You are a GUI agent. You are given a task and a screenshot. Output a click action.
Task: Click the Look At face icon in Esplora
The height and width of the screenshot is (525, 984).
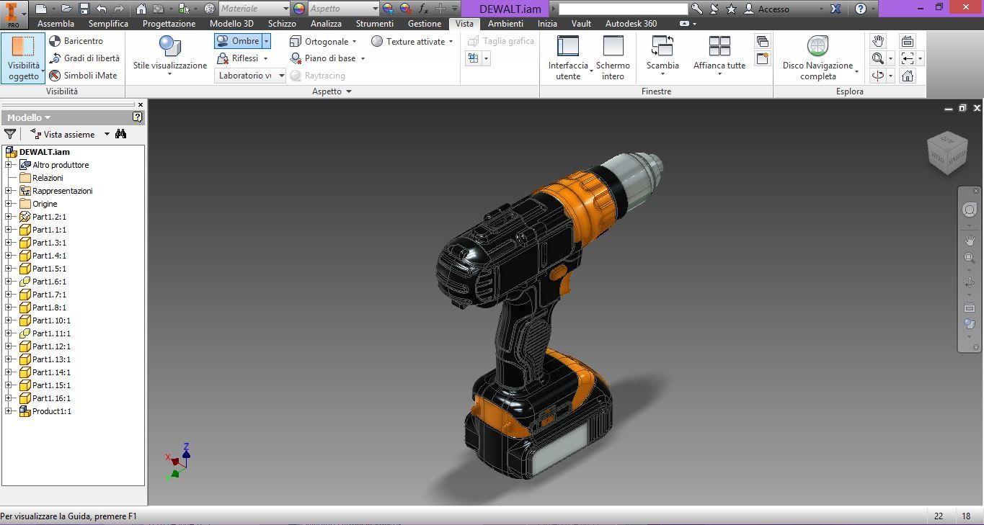point(908,41)
